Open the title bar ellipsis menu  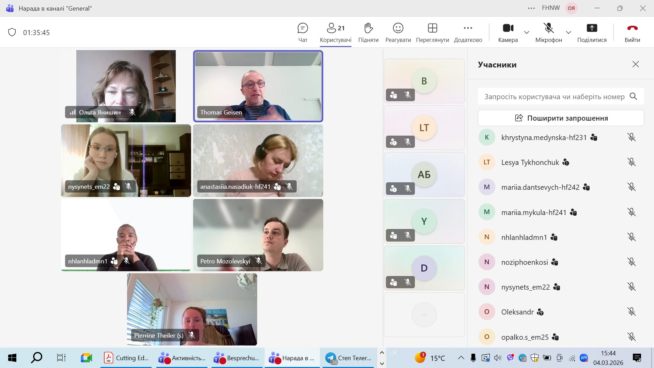(531, 8)
